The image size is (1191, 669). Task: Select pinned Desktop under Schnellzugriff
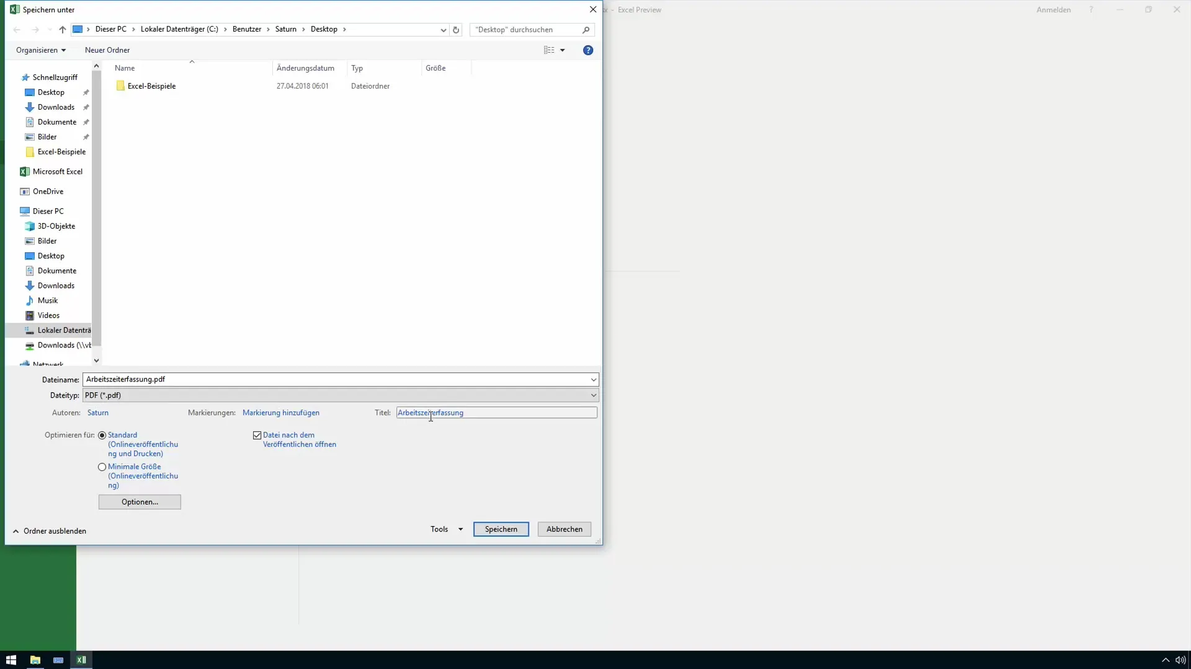pyautogui.click(x=51, y=92)
